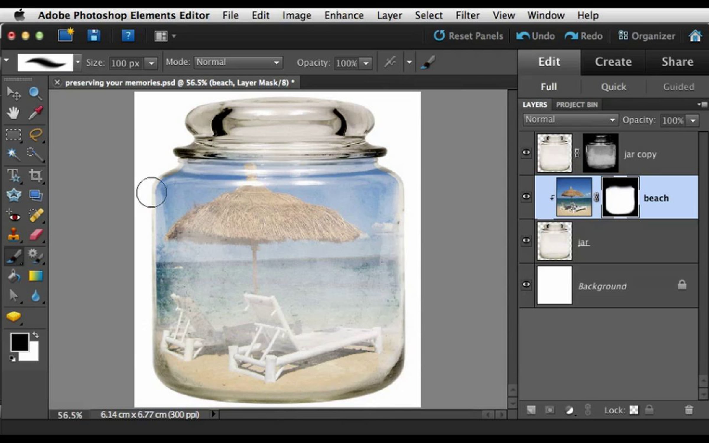Expand the brush Size dropdown arrow
The width and height of the screenshot is (709, 443).
(x=151, y=63)
